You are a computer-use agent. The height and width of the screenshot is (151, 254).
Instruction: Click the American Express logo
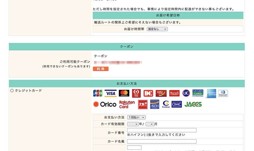click(x=211, y=93)
